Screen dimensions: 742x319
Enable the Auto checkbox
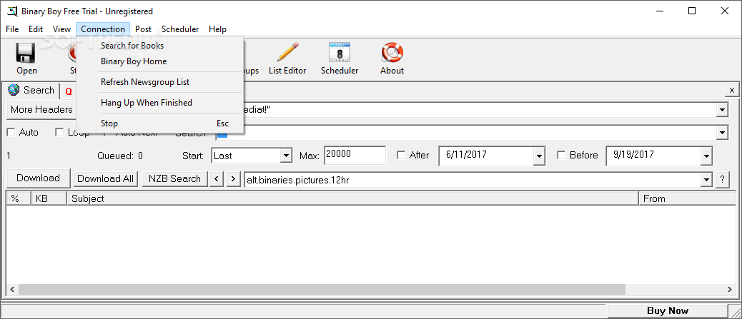coord(11,133)
